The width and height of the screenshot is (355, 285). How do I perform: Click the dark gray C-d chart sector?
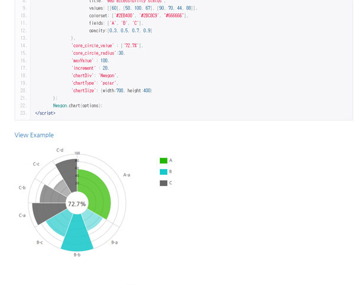click(x=68, y=174)
